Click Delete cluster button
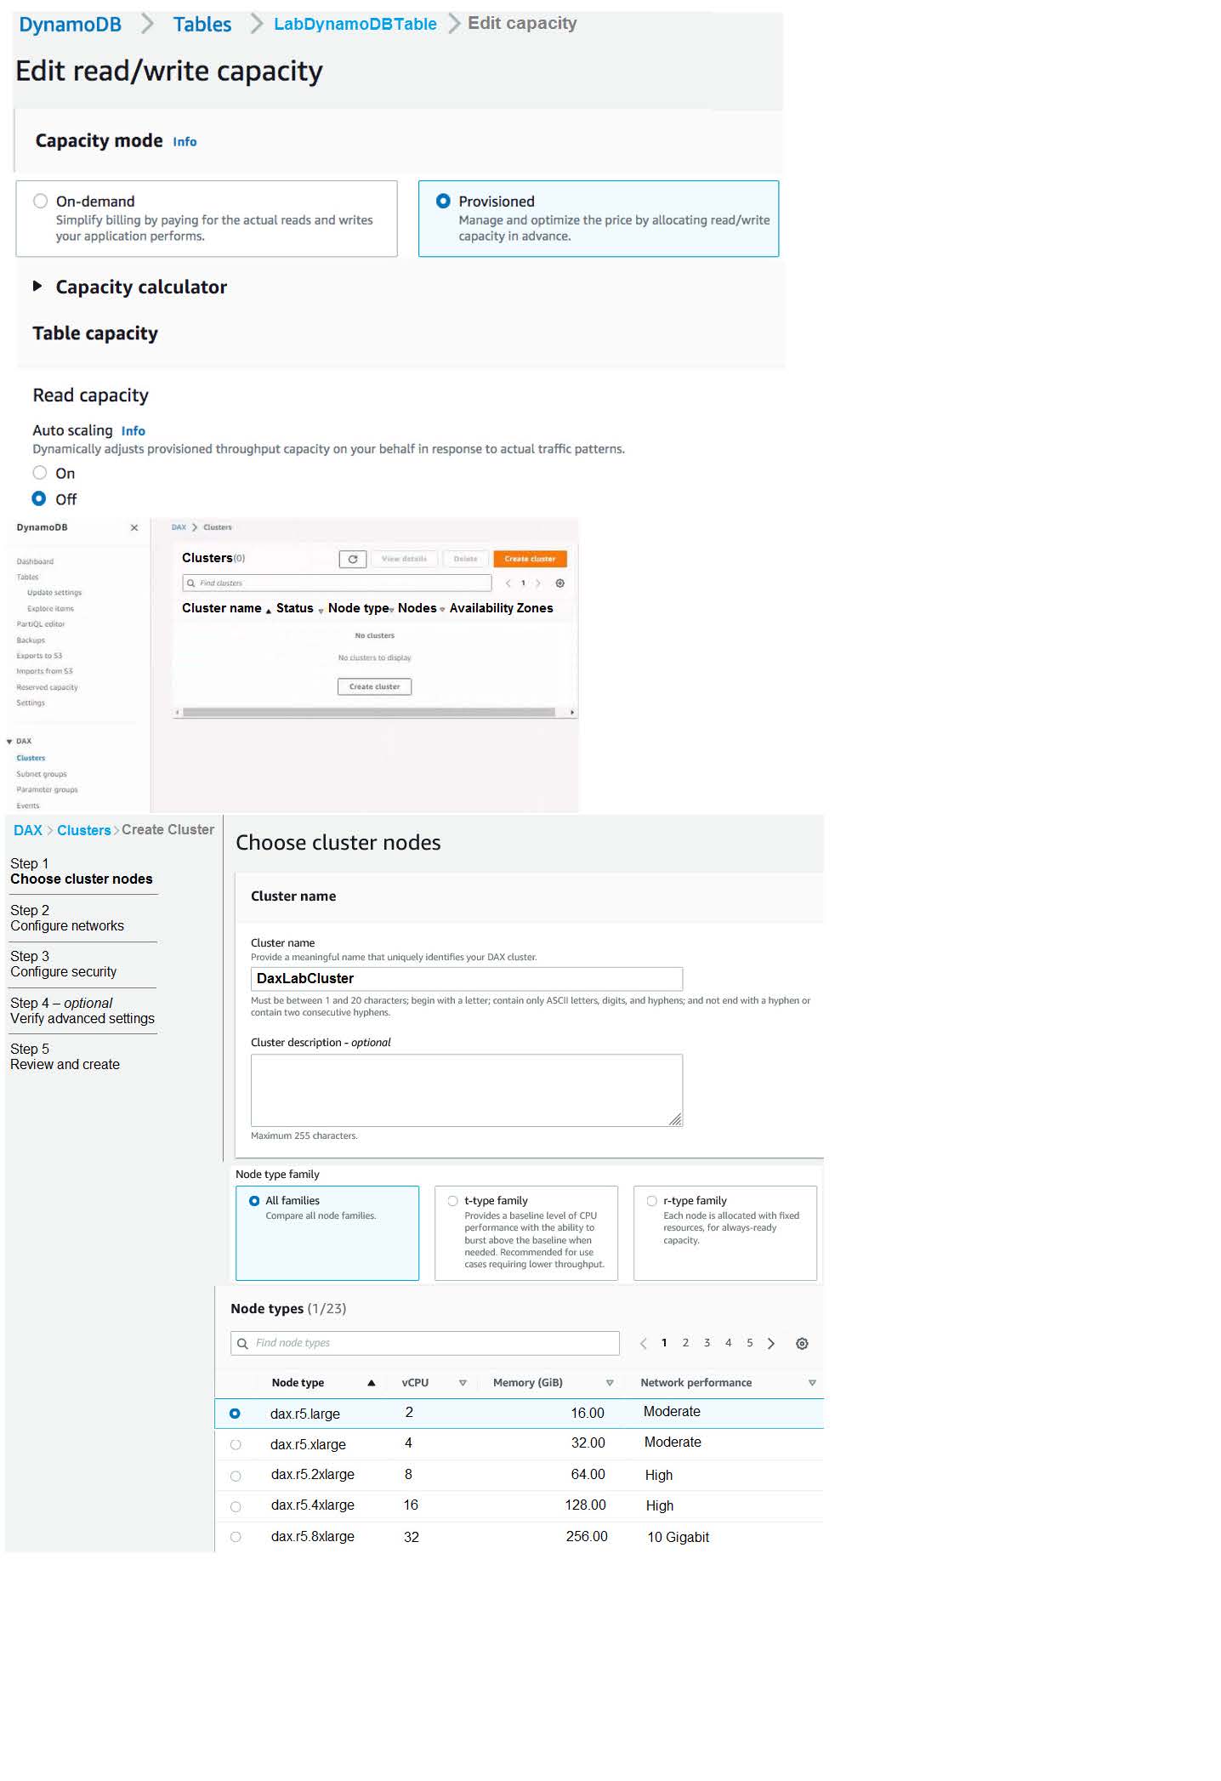The width and height of the screenshot is (1221, 1781). tap(465, 559)
